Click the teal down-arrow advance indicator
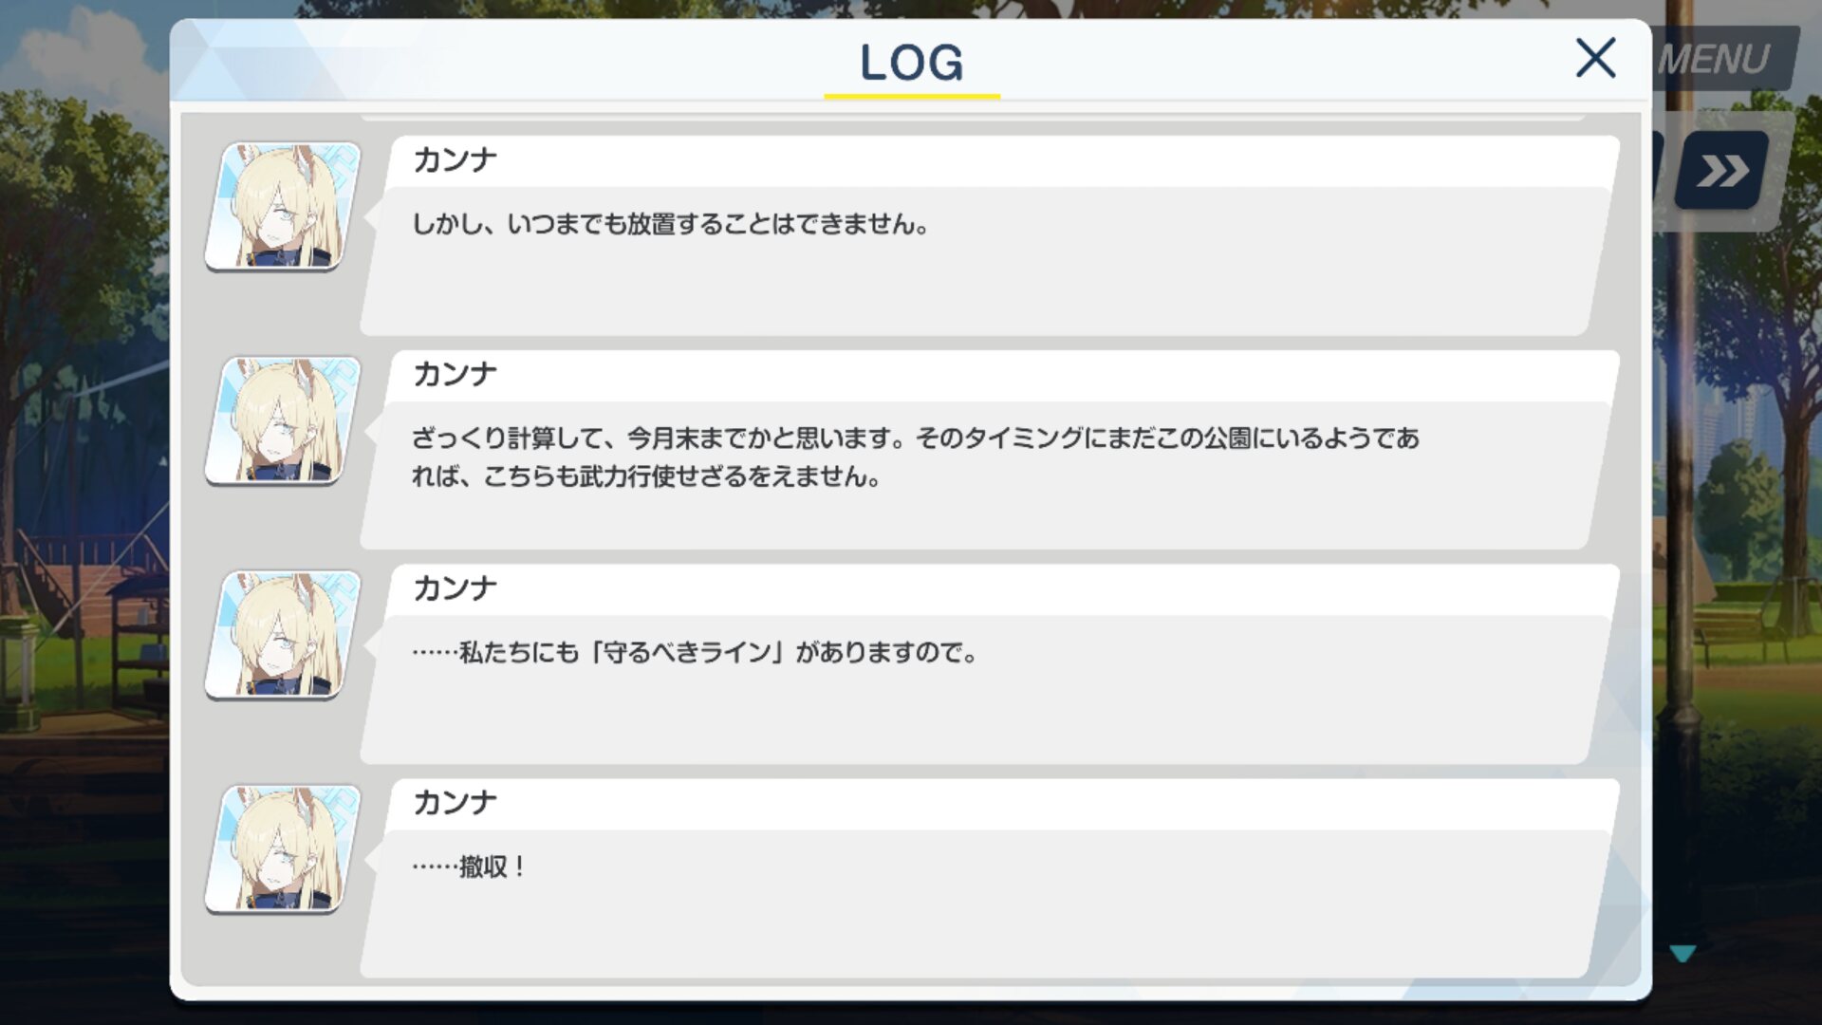Screen dimensions: 1822x1025 pos(1683,954)
